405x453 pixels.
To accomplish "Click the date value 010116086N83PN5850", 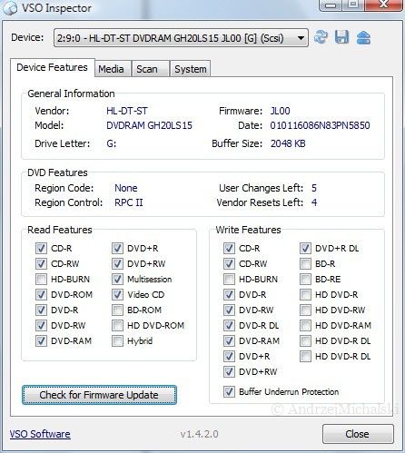I will (x=320, y=125).
